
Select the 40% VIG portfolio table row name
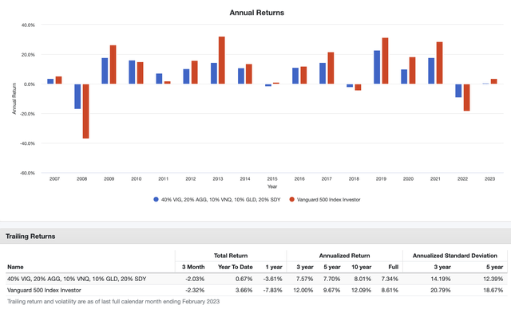point(77,279)
